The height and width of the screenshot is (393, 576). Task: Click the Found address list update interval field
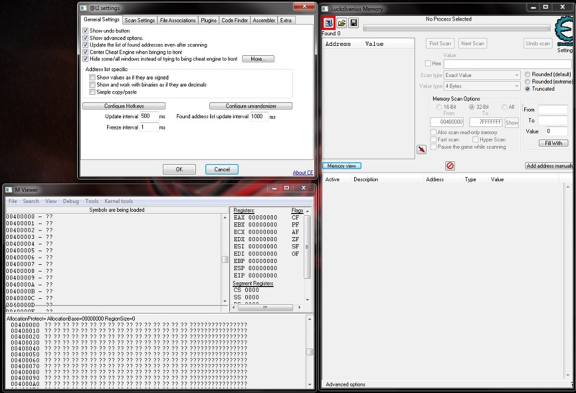coord(259,116)
